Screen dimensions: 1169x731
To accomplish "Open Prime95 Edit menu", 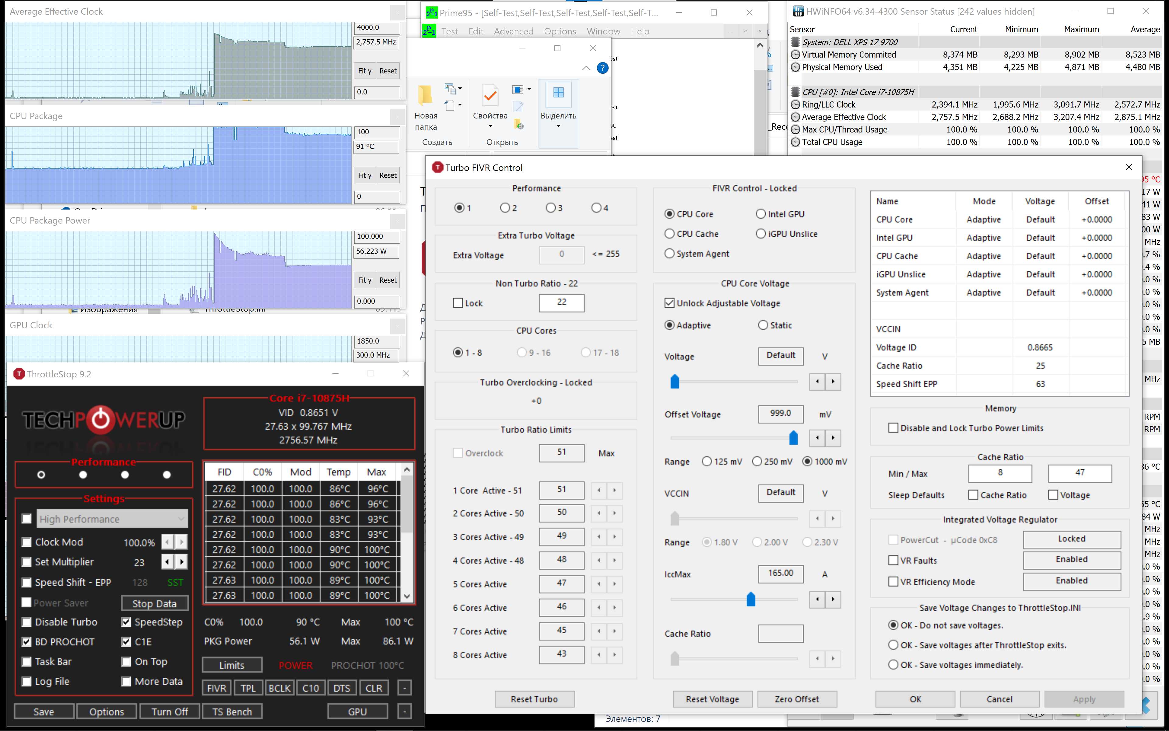I will pyautogui.click(x=476, y=31).
